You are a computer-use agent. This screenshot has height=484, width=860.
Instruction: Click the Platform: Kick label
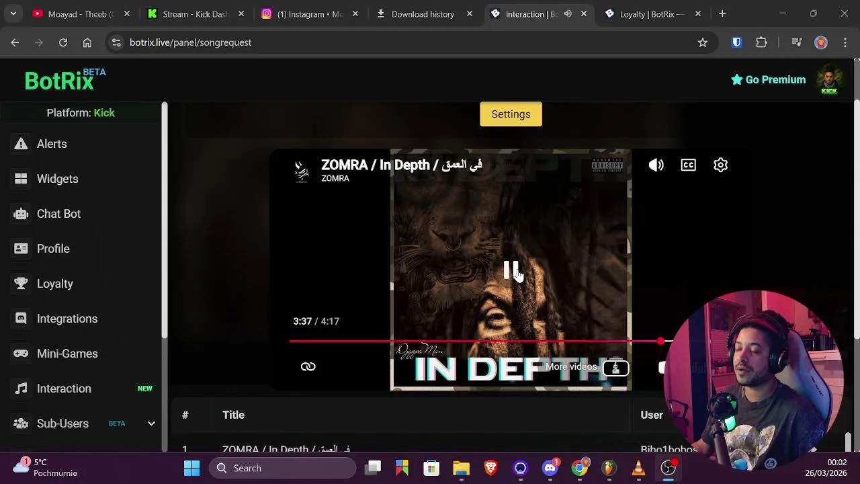(x=81, y=113)
